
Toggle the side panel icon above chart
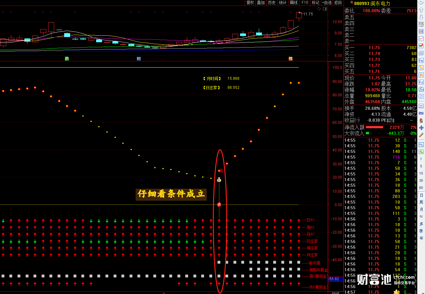click(325, 9)
